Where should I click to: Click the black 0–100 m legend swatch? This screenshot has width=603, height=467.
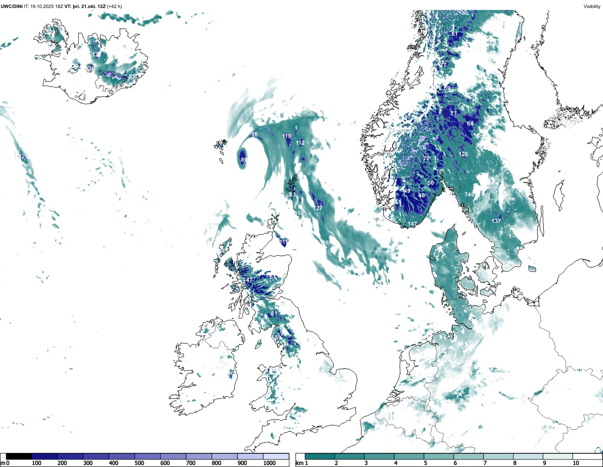[x=19, y=456]
